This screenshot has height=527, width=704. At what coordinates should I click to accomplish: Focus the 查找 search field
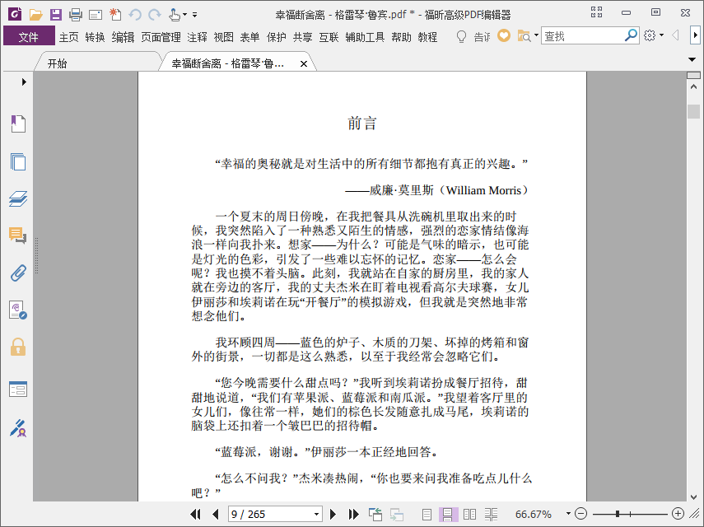point(582,36)
